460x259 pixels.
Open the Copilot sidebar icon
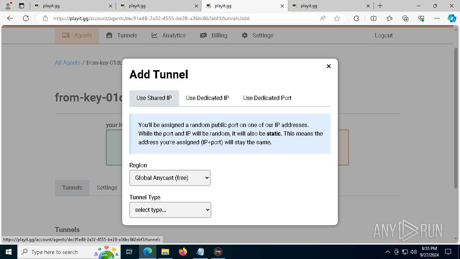click(452, 18)
